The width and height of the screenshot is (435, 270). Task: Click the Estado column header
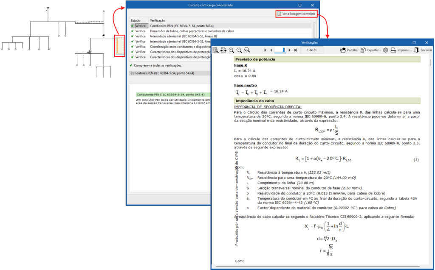139,20
